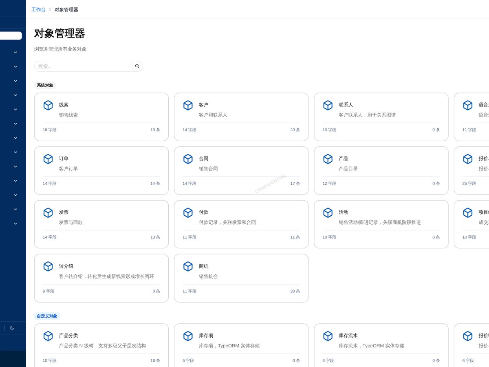The width and height of the screenshot is (489, 367).
Task: Click the magnifier search icon button
Action: pos(137,66)
